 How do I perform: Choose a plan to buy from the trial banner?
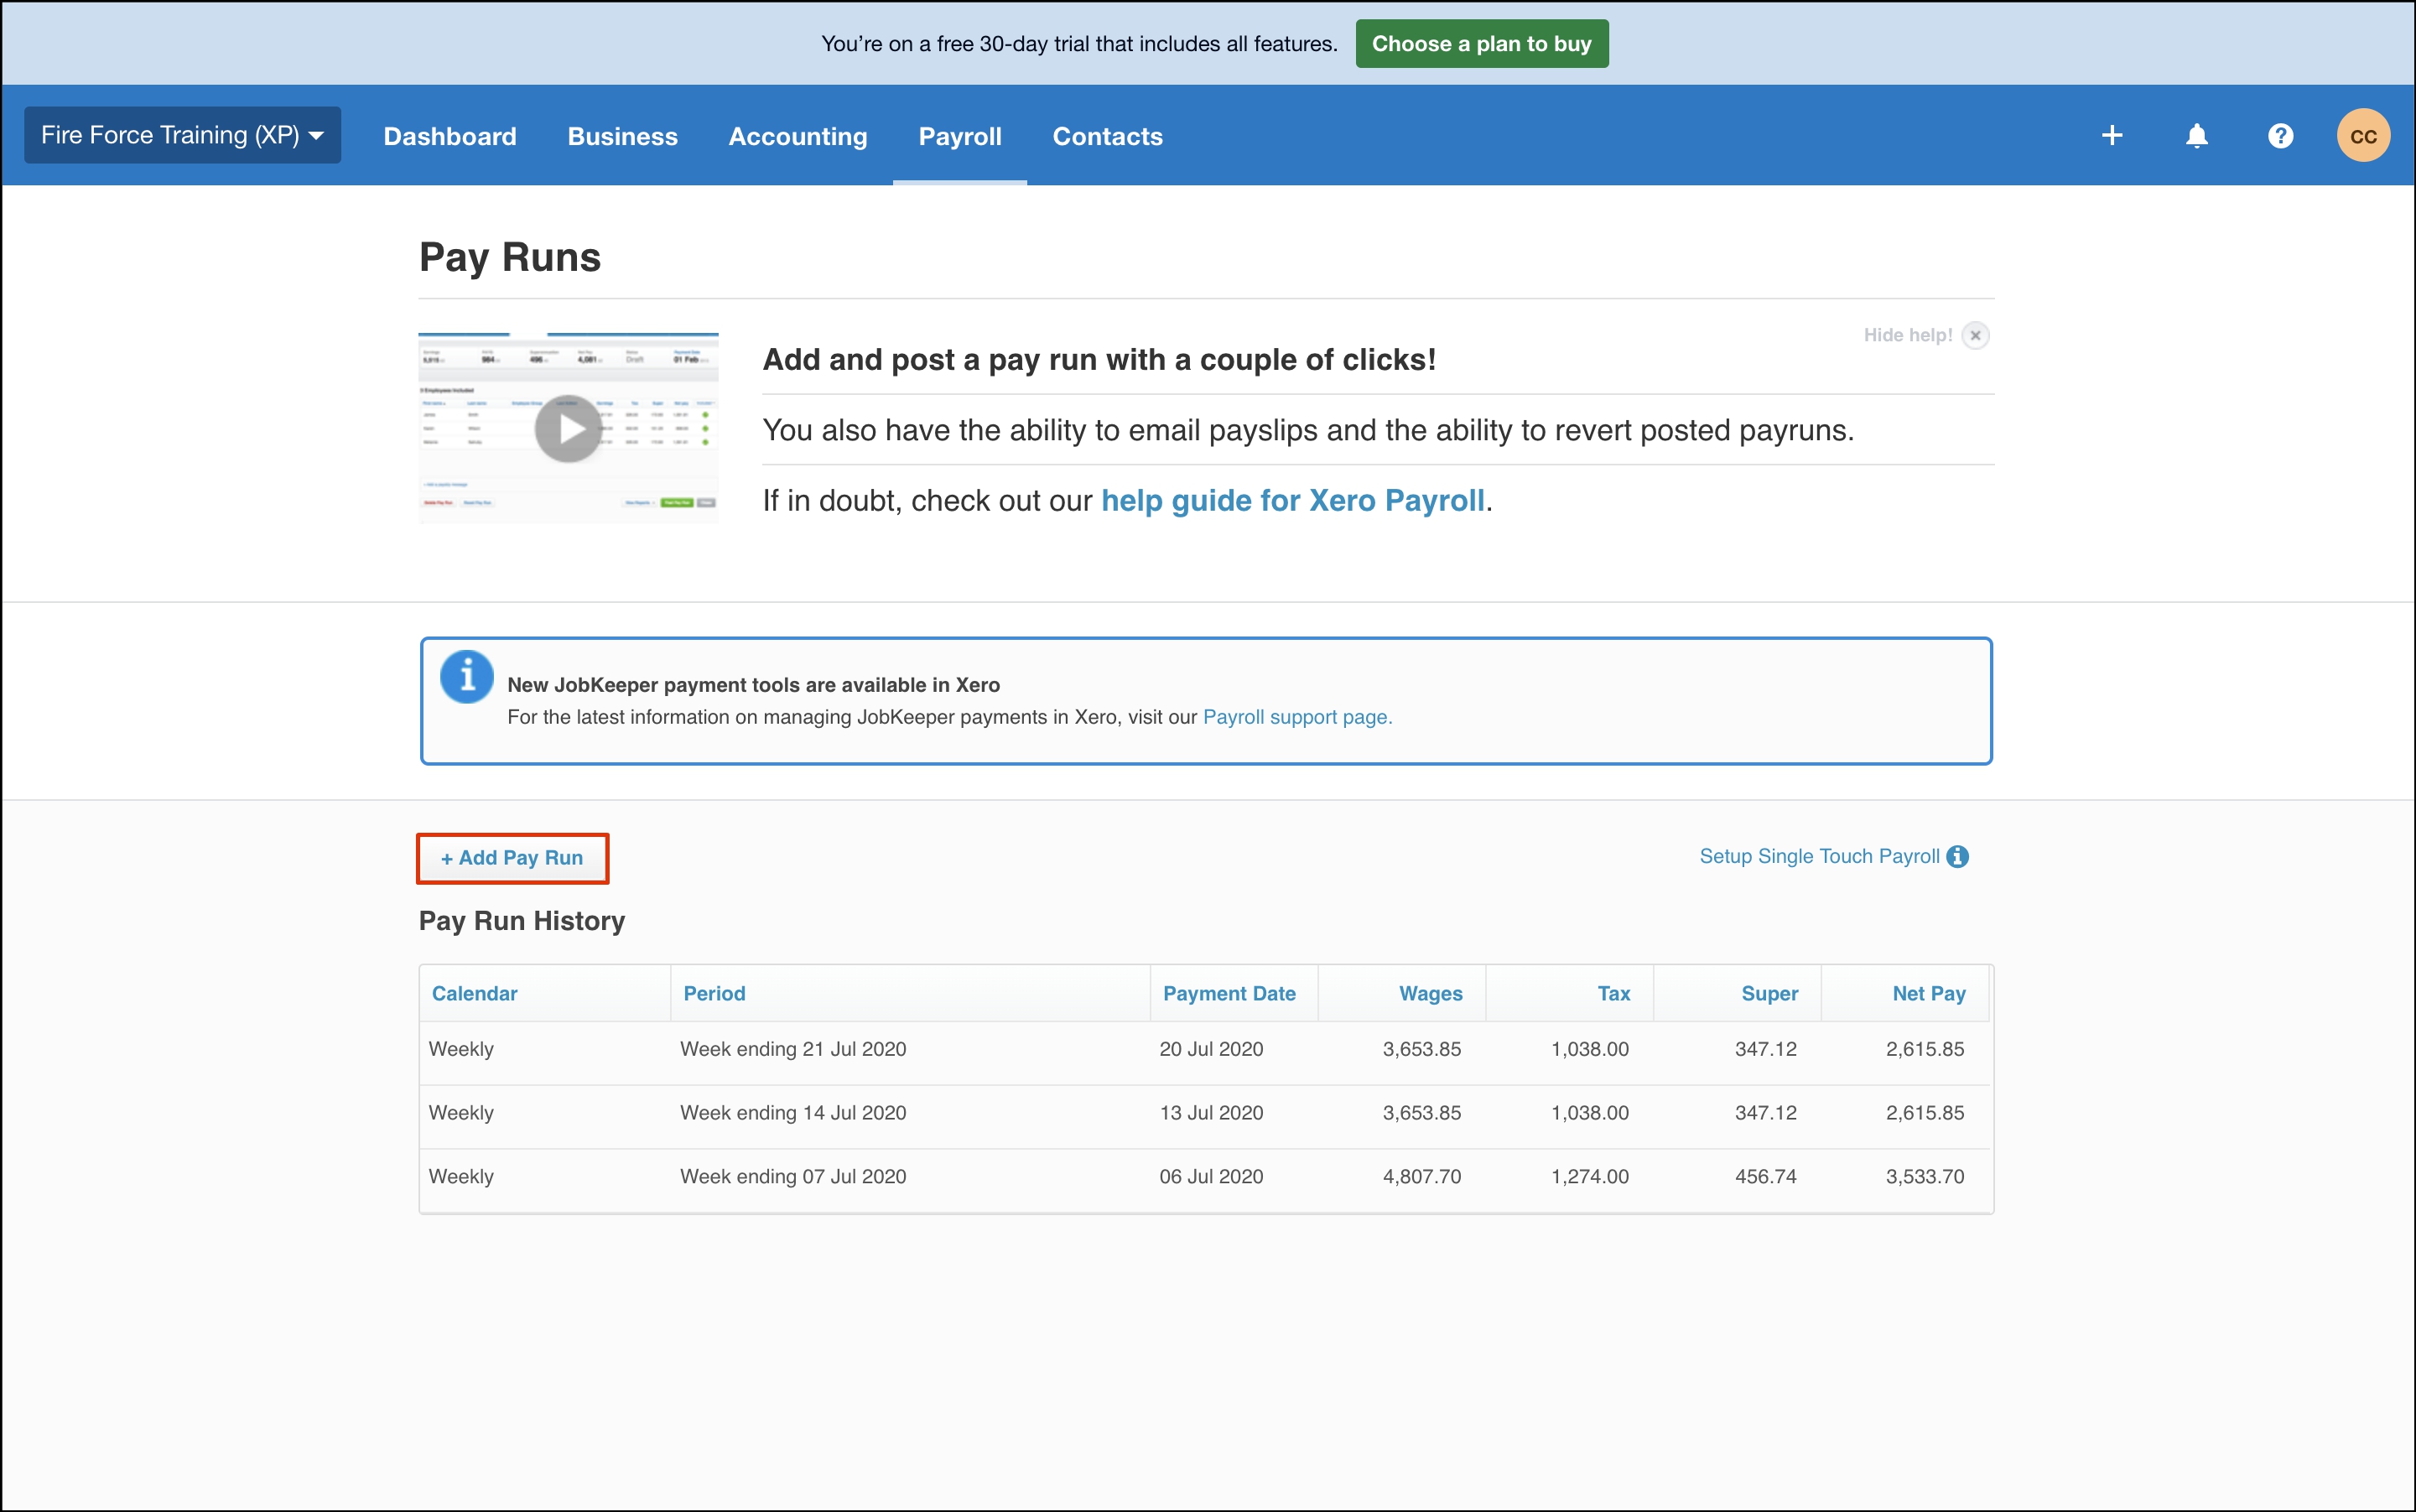1481,43
